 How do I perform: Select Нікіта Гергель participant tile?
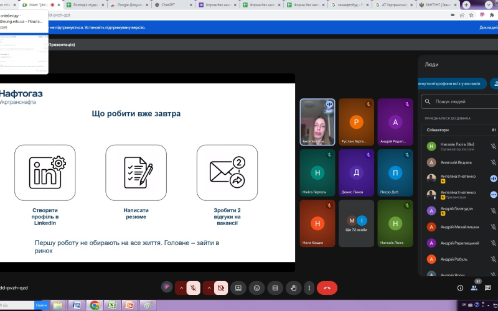pyautogui.click(x=317, y=173)
